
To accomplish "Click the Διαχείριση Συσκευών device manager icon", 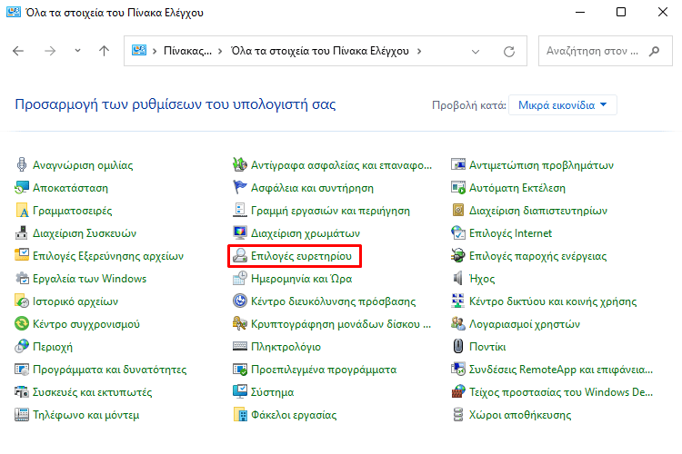I will click(x=22, y=233).
